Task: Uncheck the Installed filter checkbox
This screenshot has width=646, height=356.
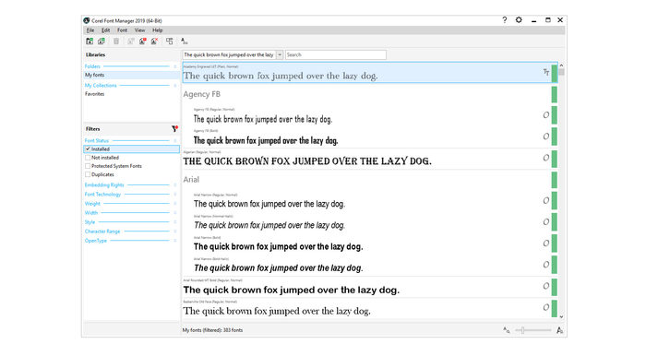Action: pyautogui.click(x=88, y=149)
